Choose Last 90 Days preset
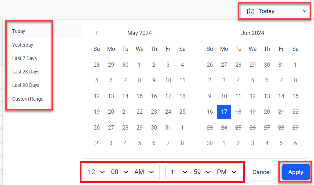314x185 pixels. 26,85
